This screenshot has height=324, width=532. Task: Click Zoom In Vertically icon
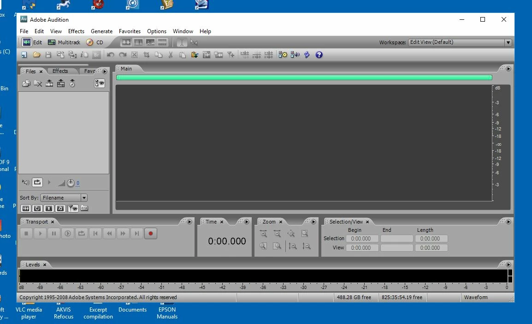(292, 246)
